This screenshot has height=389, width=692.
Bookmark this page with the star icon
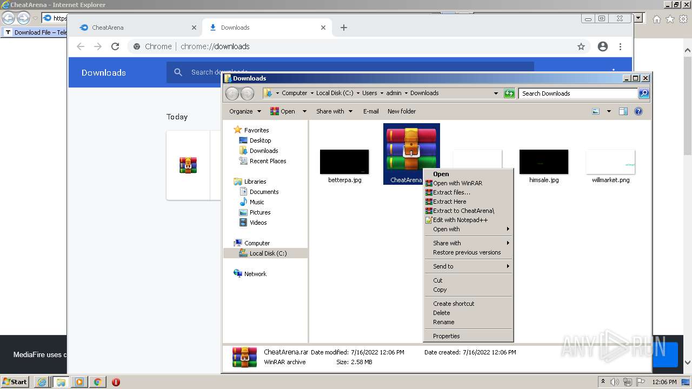click(581, 46)
